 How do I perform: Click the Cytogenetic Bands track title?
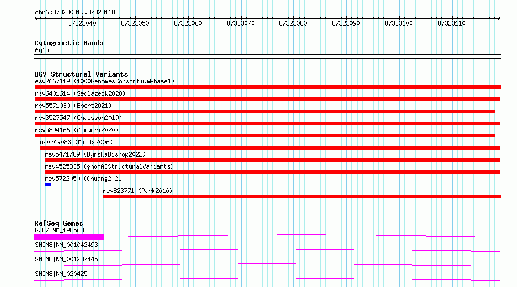click(x=69, y=43)
